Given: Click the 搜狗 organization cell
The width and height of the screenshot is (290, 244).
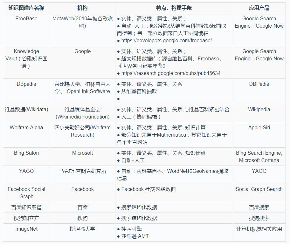Looking at the screenshot, I should tap(82, 218).
